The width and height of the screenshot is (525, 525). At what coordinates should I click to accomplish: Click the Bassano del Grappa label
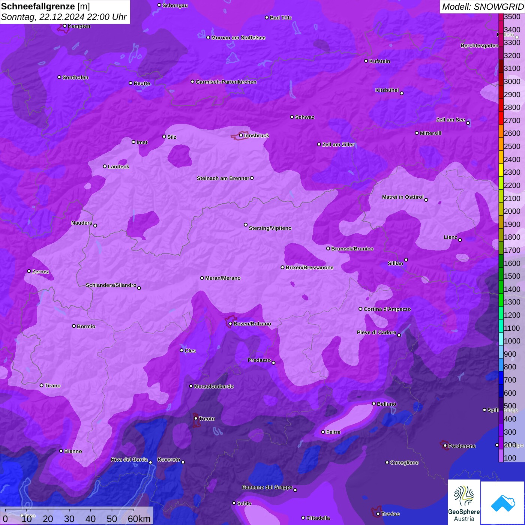coord(267,487)
